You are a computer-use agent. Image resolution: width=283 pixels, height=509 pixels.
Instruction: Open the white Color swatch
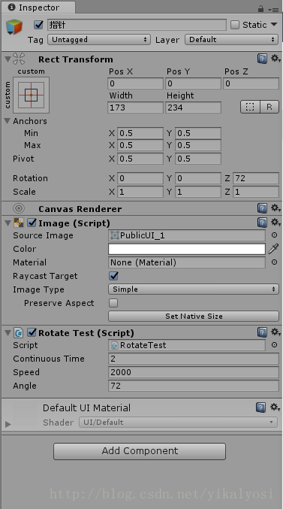187,249
